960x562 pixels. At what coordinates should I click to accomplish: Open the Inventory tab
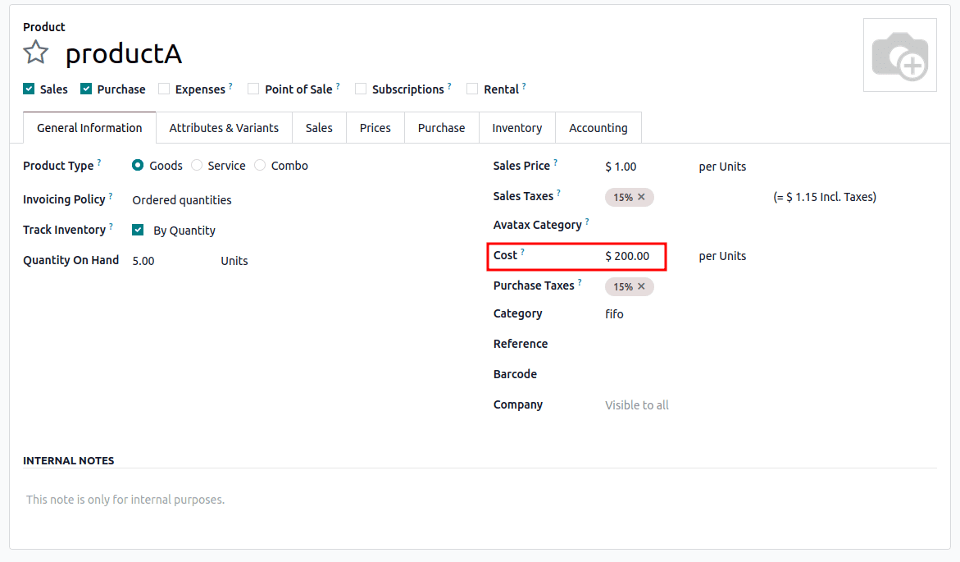pos(517,128)
